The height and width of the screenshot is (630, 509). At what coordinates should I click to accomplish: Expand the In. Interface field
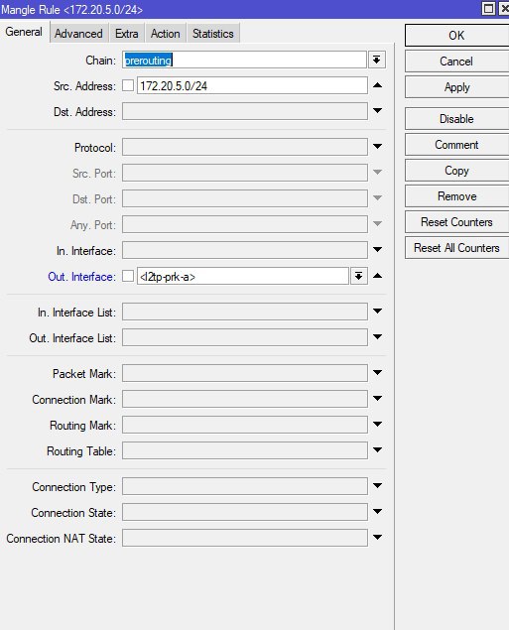(377, 249)
